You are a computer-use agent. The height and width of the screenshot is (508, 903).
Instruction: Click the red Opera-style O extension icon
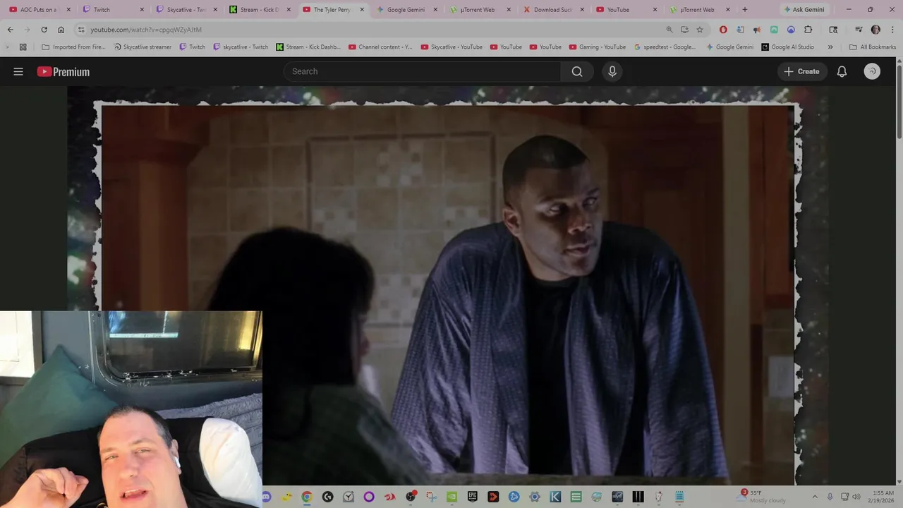point(723,30)
